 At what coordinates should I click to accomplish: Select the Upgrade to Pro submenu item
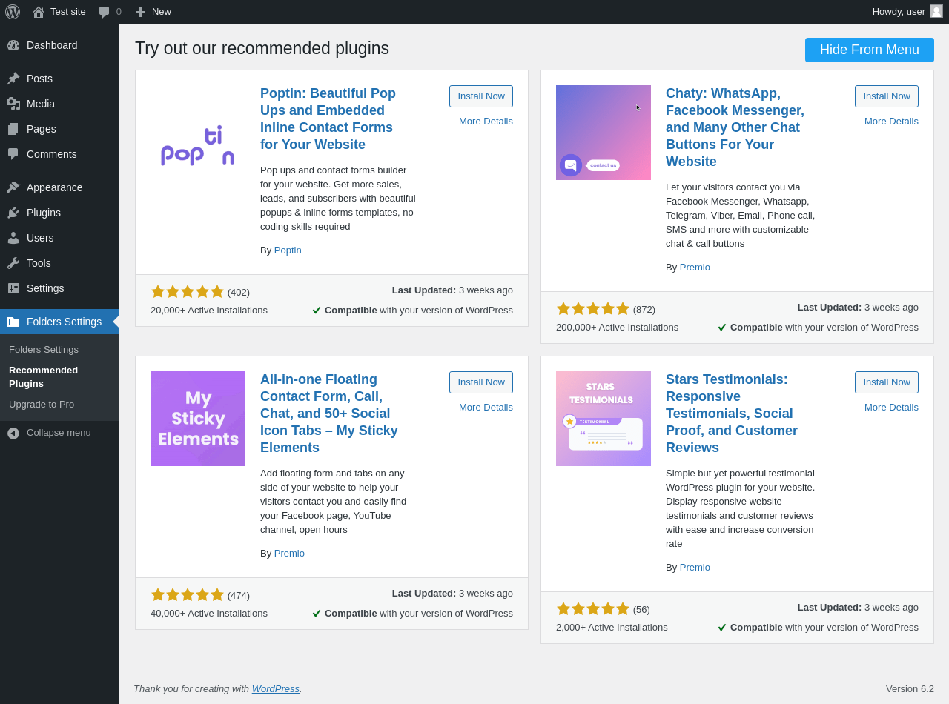(42, 405)
